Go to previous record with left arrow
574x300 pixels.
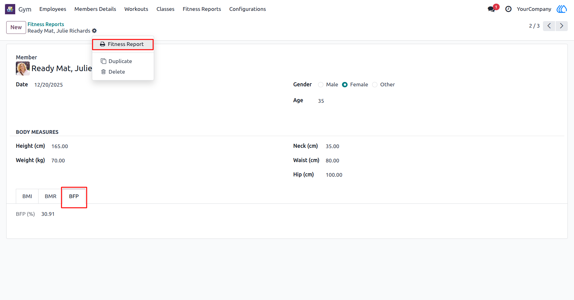click(549, 26)
